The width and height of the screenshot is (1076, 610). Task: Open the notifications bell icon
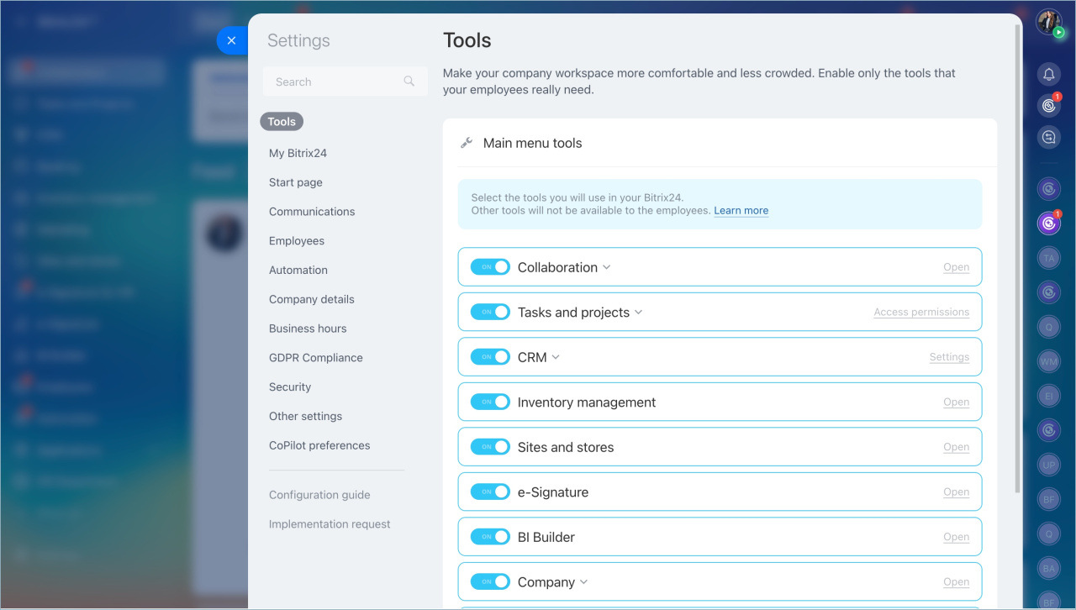1048,75
